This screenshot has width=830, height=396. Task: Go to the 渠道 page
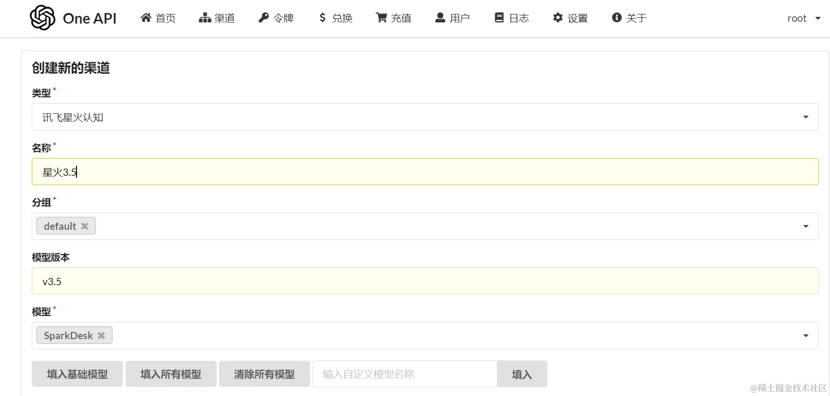pyautogui.click(x=217, y=18)
